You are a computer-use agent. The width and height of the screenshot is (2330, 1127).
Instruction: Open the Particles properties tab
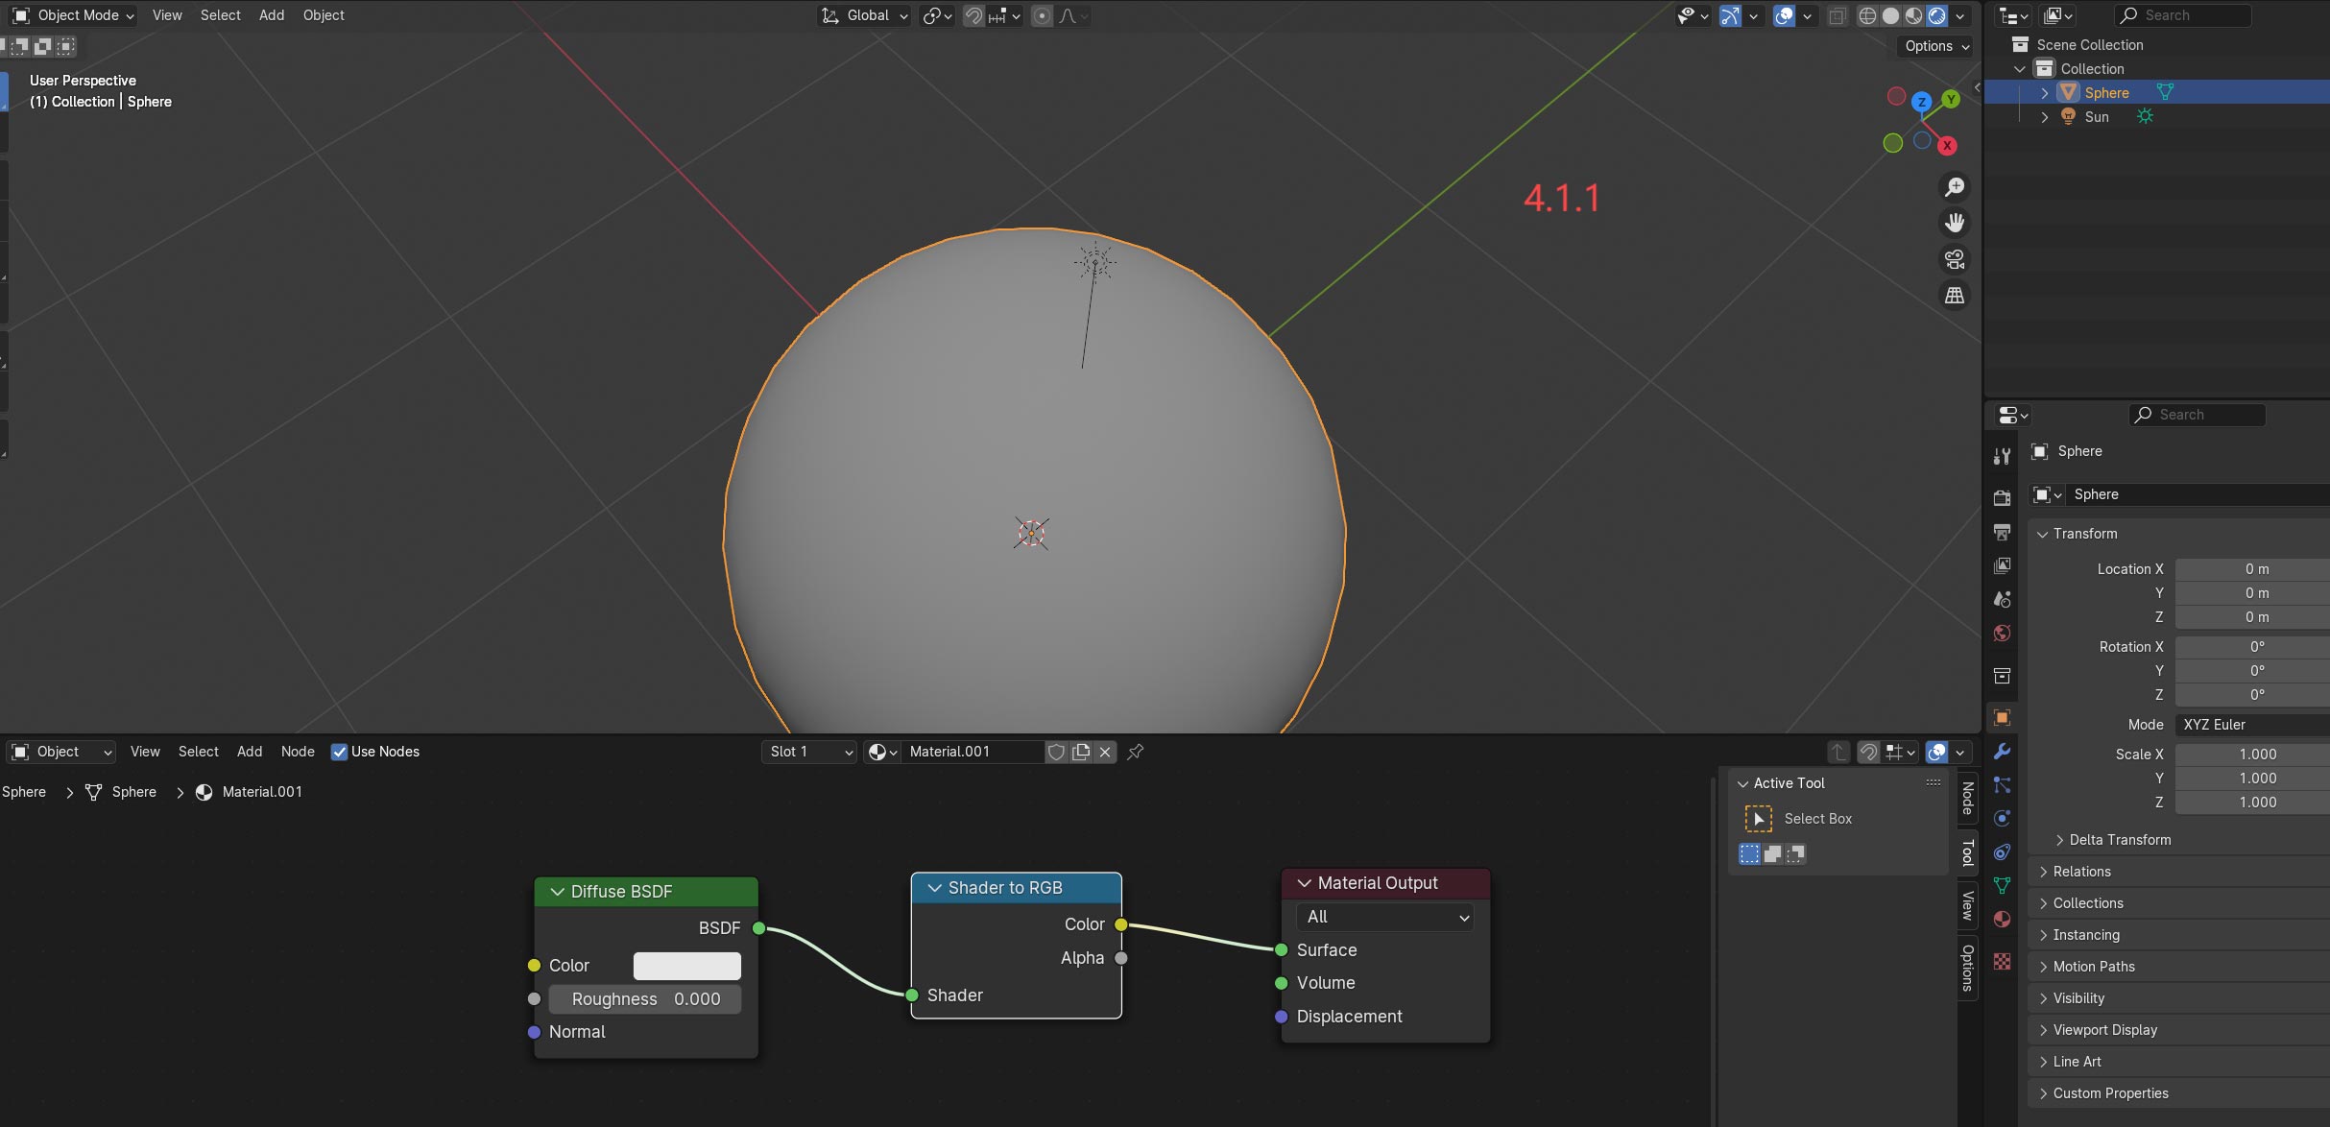(x=2002, y=785)
